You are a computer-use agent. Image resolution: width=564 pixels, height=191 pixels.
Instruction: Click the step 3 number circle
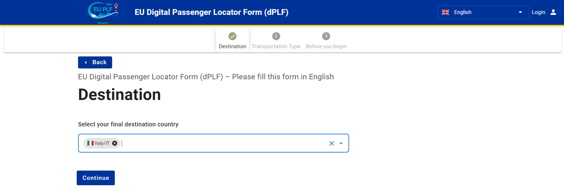point(326,36)
